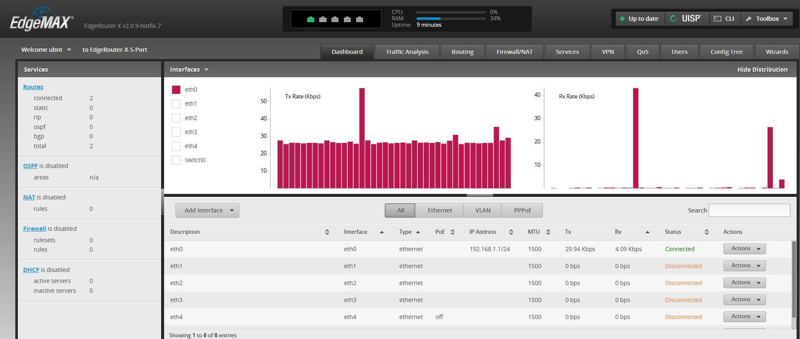800x339 pixels.
Task: Go to the Users tab
Action: 679,52
